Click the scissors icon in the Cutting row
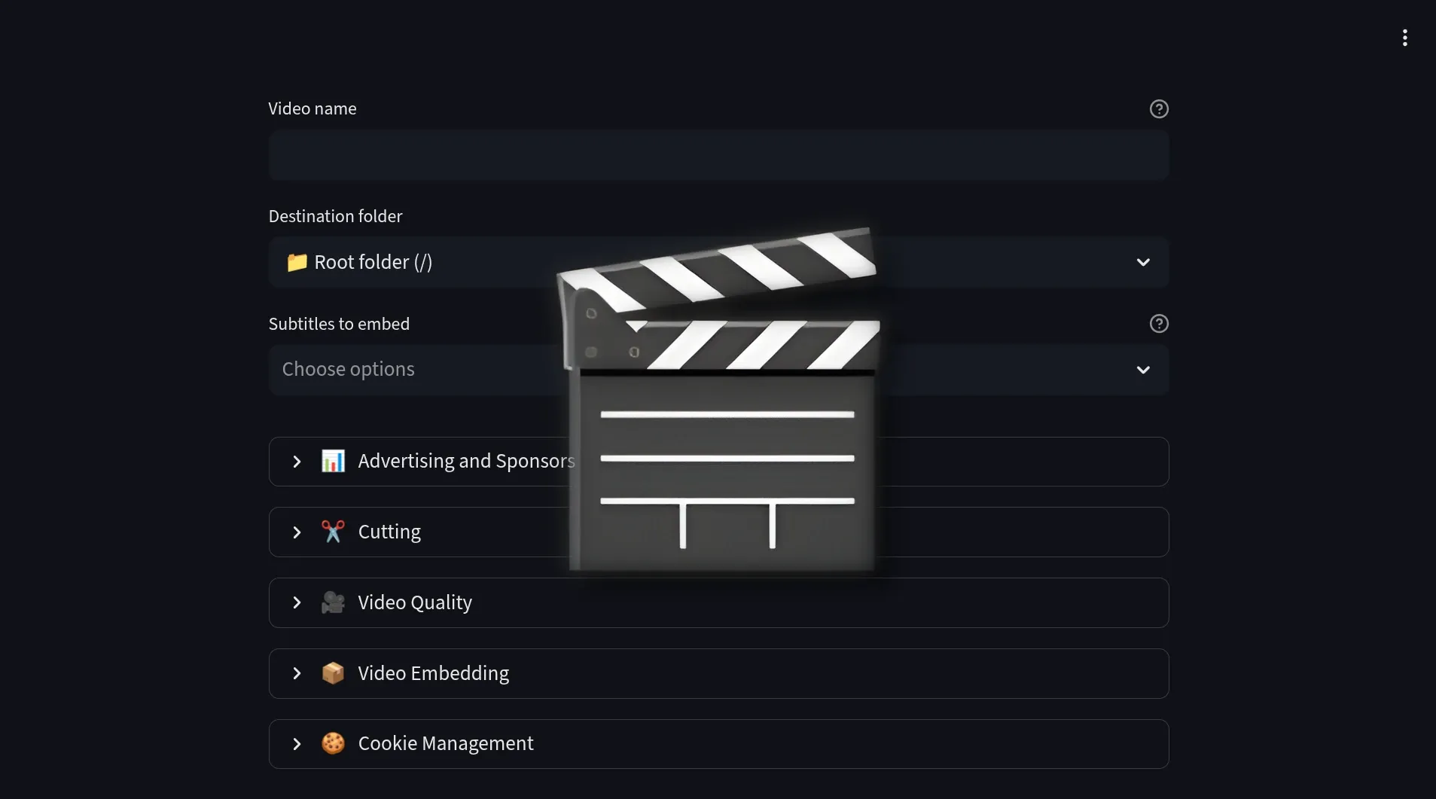Screen dimensions: 1436x799 pos(333,532)
